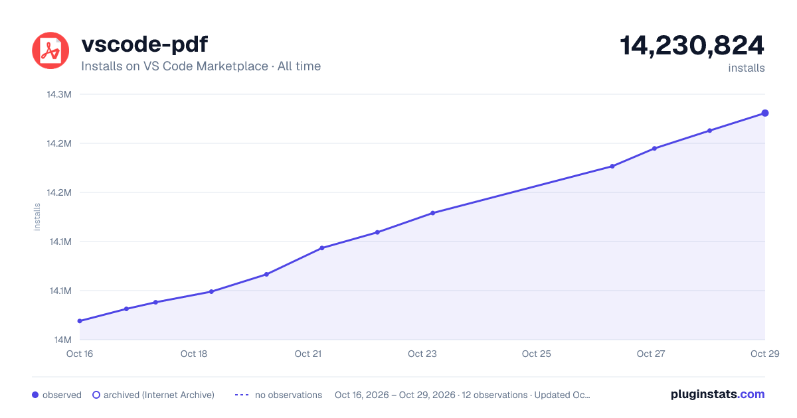The width and height of the screenshot is (797, 418).
Task: Click the Oct 23 x-axis label
Action: click(422, 354)
